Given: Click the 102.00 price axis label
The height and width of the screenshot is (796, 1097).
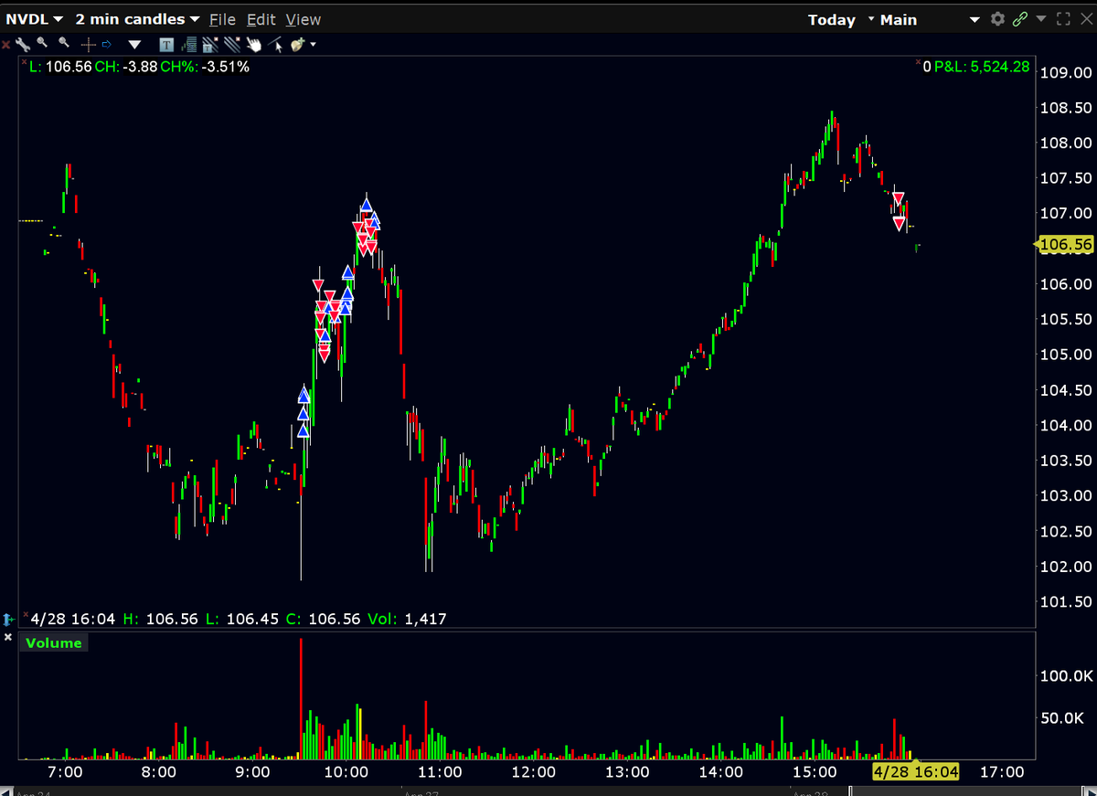Looking at the screenshot, I should (1066, 567).
